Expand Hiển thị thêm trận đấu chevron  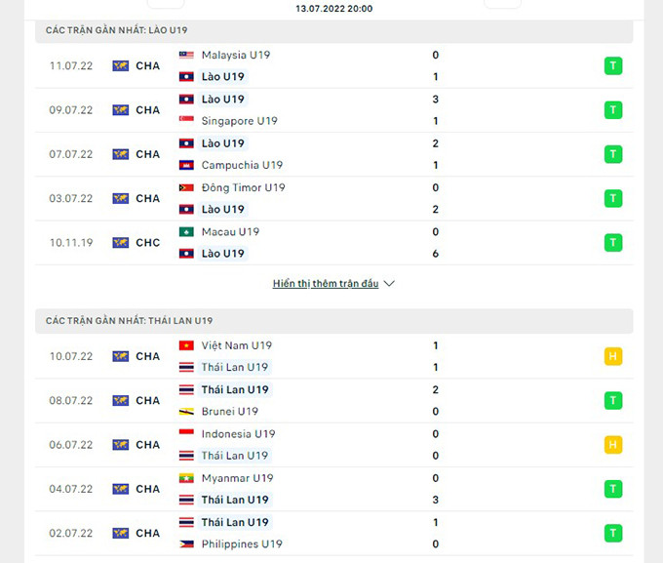[x=389, y=284]
